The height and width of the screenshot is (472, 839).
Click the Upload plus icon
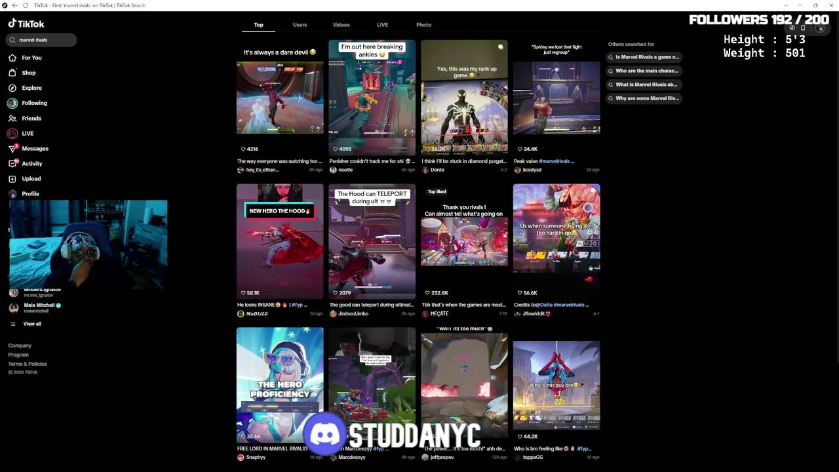(12, 179)
